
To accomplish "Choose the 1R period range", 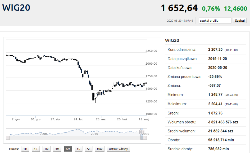I will pyautogui.click(x=79, y=149).
